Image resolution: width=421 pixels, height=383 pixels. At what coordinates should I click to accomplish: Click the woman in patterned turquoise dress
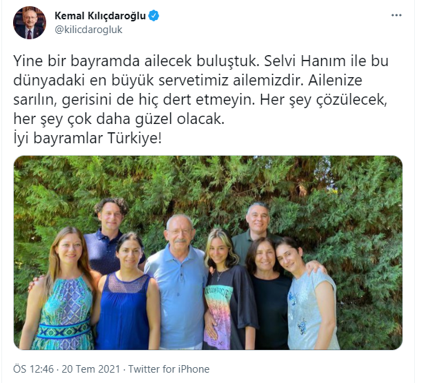[x=62, y=290]
